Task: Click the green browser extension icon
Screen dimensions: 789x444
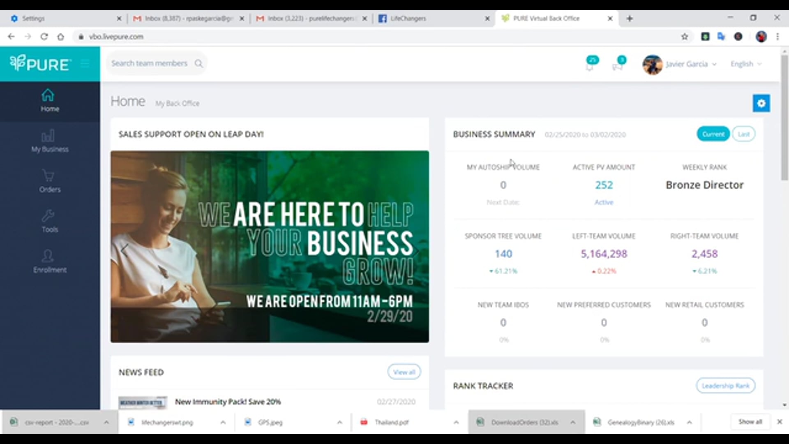Action: pyautogui.click(x=705, y=37)
